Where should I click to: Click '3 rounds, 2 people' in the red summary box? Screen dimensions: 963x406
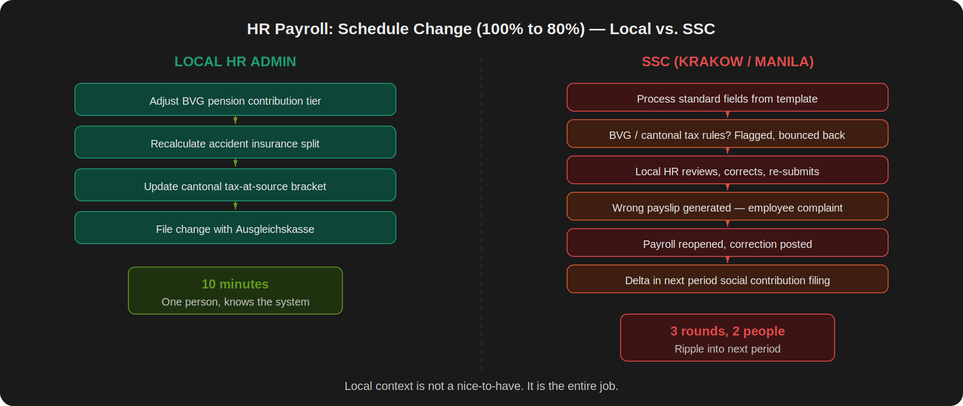[728, 331]
